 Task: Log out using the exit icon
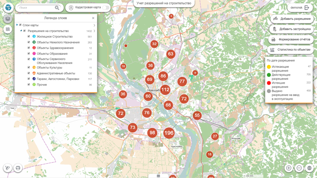307,7
